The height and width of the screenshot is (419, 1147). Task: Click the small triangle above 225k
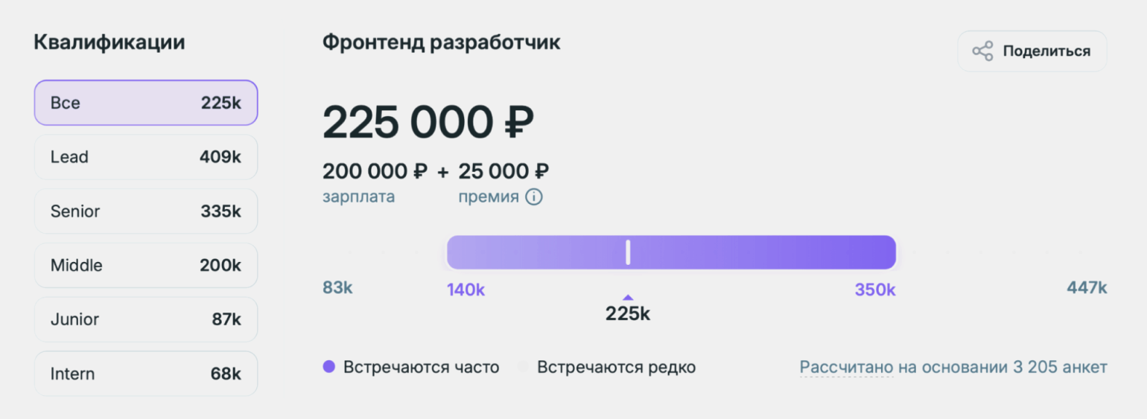(x=628, y=297)
